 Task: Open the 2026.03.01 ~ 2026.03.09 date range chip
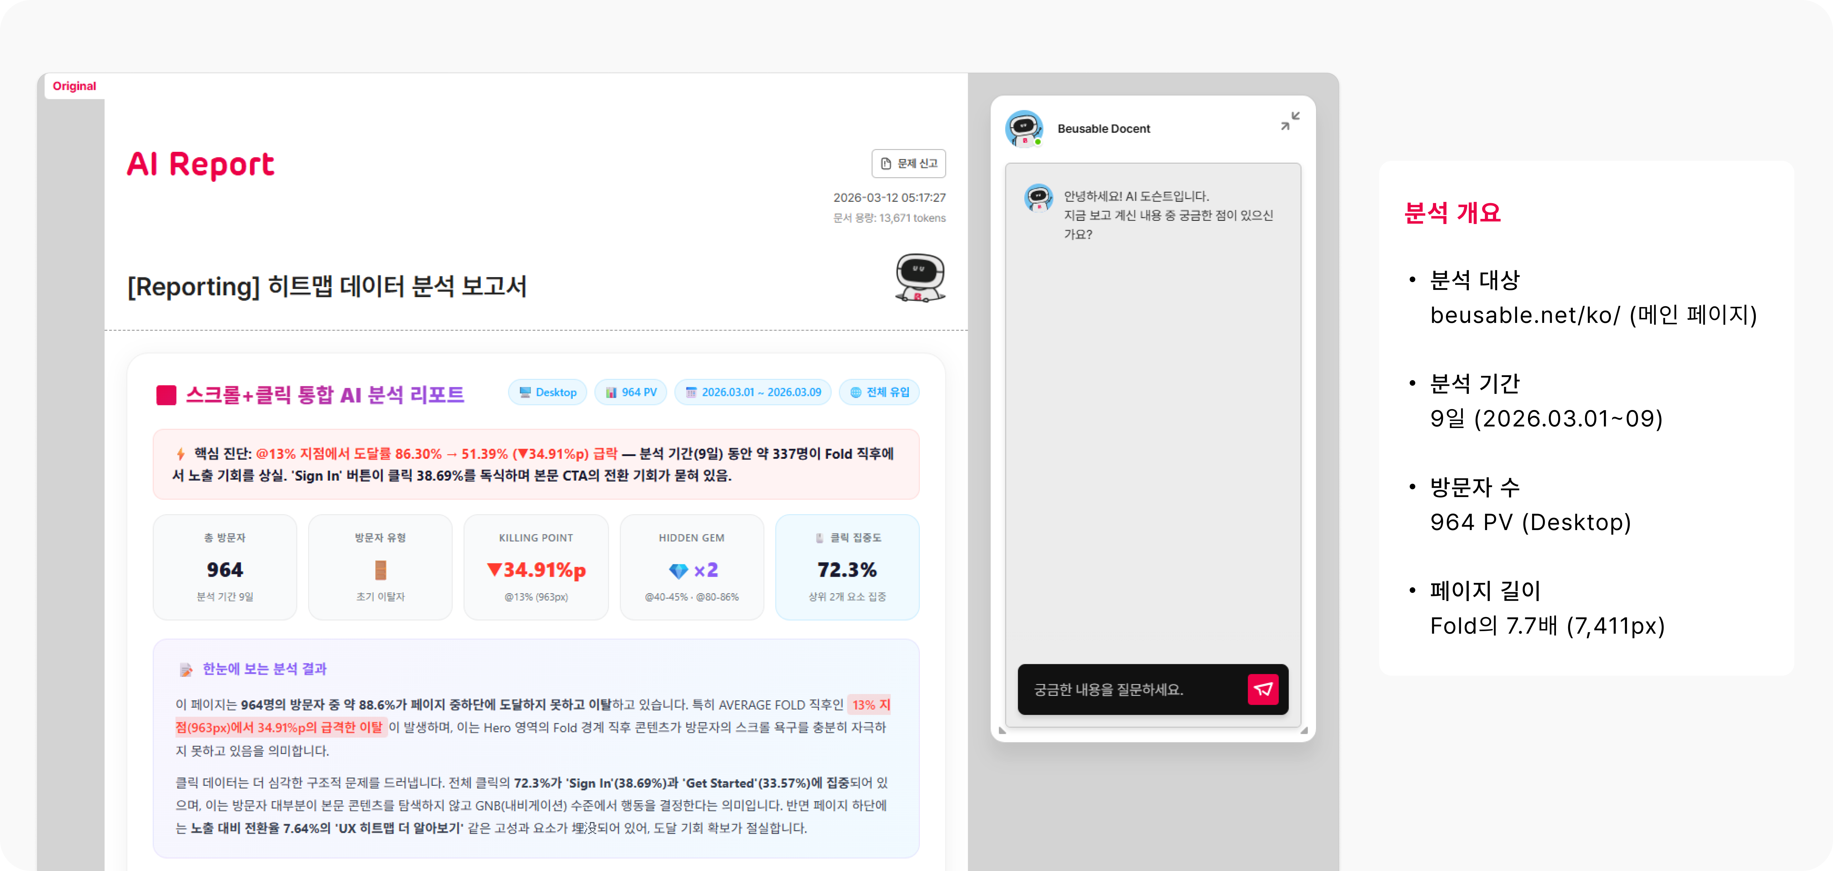[753, 392]
